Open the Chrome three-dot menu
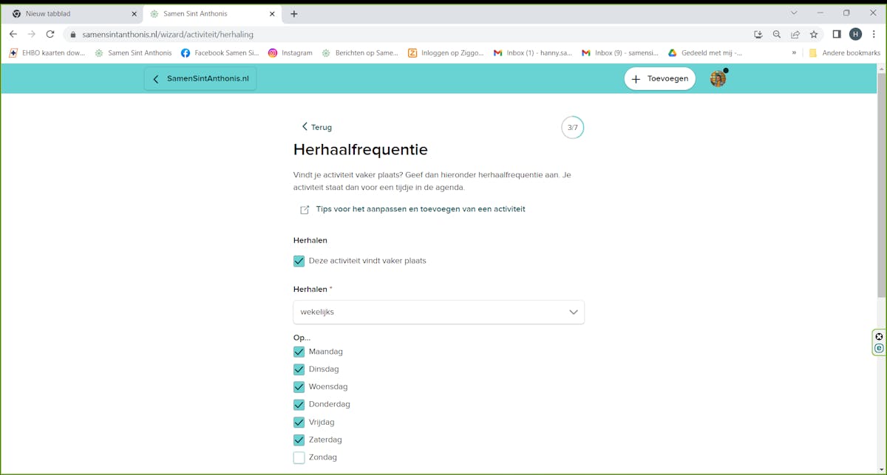This screenshot has height=475, width=887. [874, 34]
